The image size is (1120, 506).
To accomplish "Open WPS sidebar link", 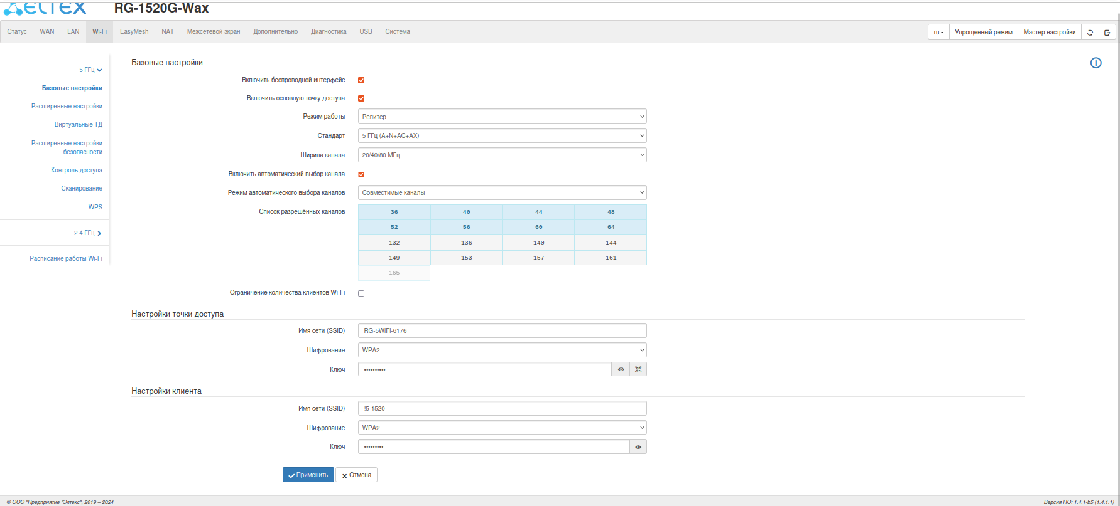I will coord(95,207).
